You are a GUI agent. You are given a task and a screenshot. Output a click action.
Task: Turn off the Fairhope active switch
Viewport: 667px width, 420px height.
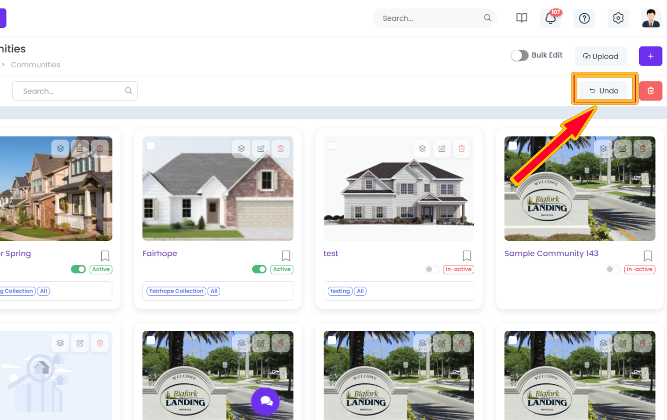259,269
